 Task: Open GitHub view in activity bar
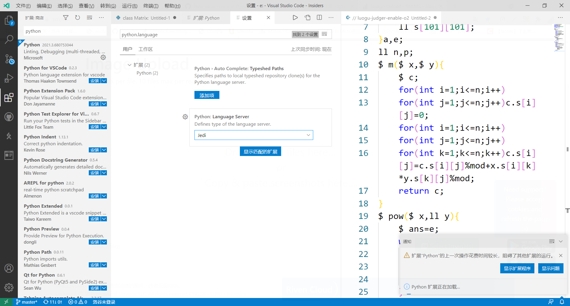(x=9, y=117)
